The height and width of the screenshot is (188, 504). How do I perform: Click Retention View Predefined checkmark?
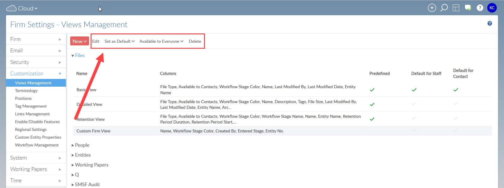pos(372,119)
